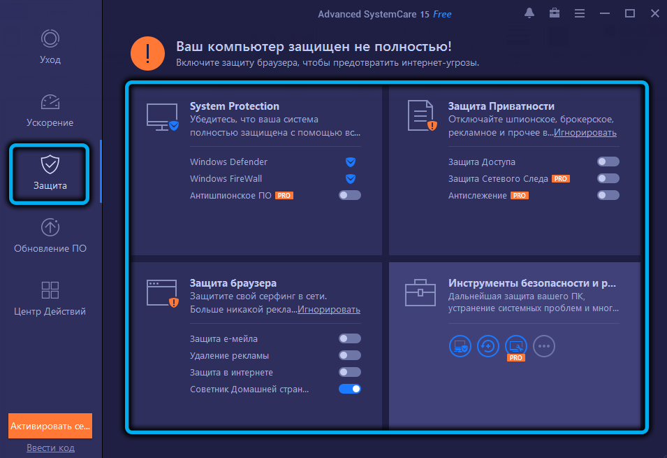
Task: Toggle the Антислежение switch
Action: 608,195
